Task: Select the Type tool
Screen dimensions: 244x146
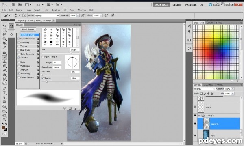Action: point(4,93)
